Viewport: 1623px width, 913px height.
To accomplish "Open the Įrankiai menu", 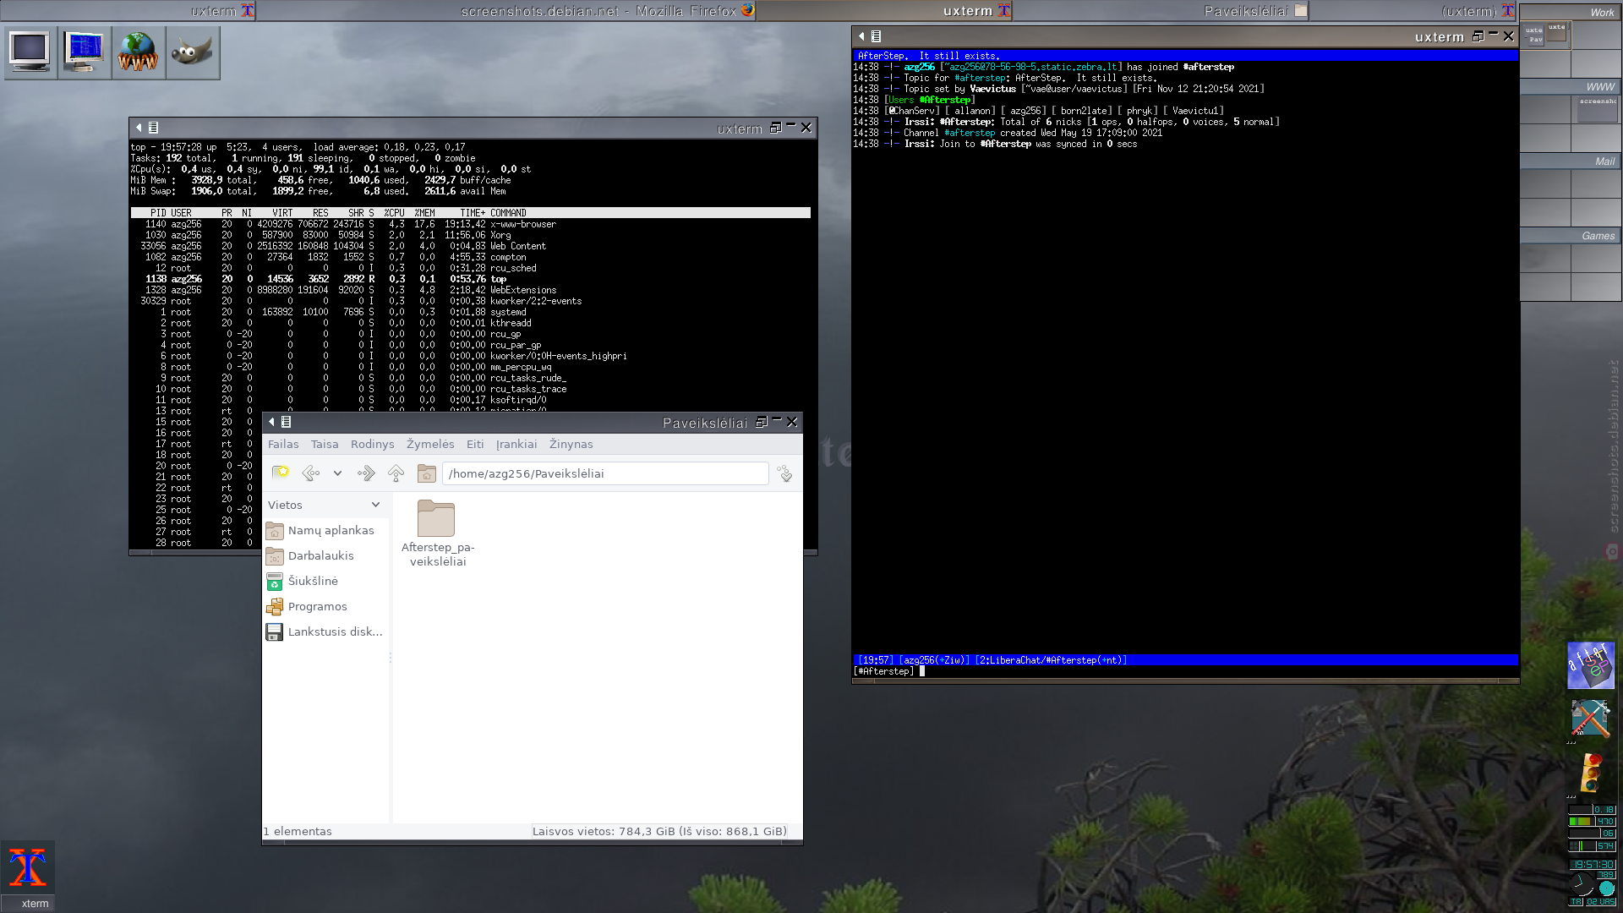I will (516, 444).
